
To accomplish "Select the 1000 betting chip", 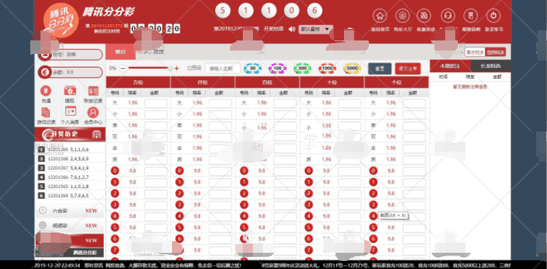I will point(327,68).
